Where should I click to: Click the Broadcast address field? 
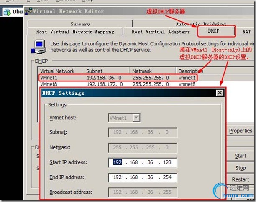coord(143,192)
